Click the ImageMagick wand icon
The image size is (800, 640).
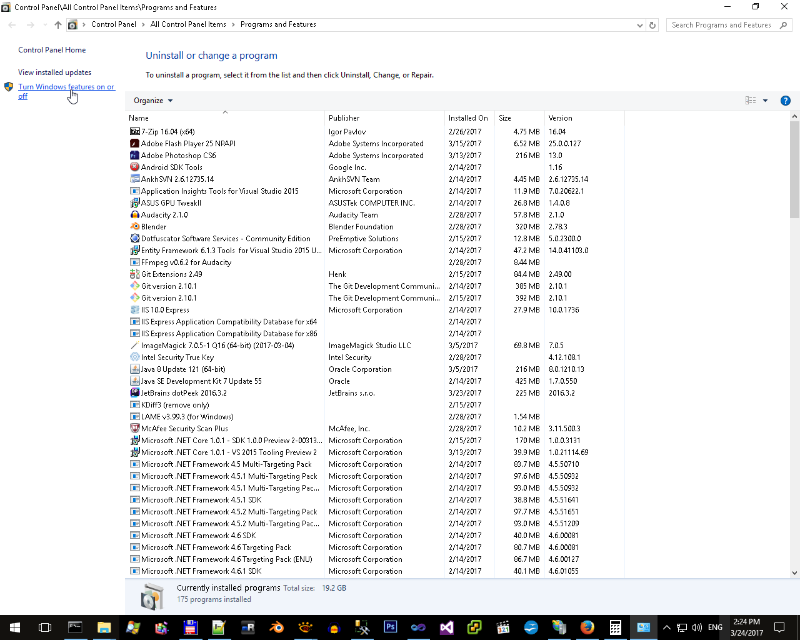click(134, 346)
